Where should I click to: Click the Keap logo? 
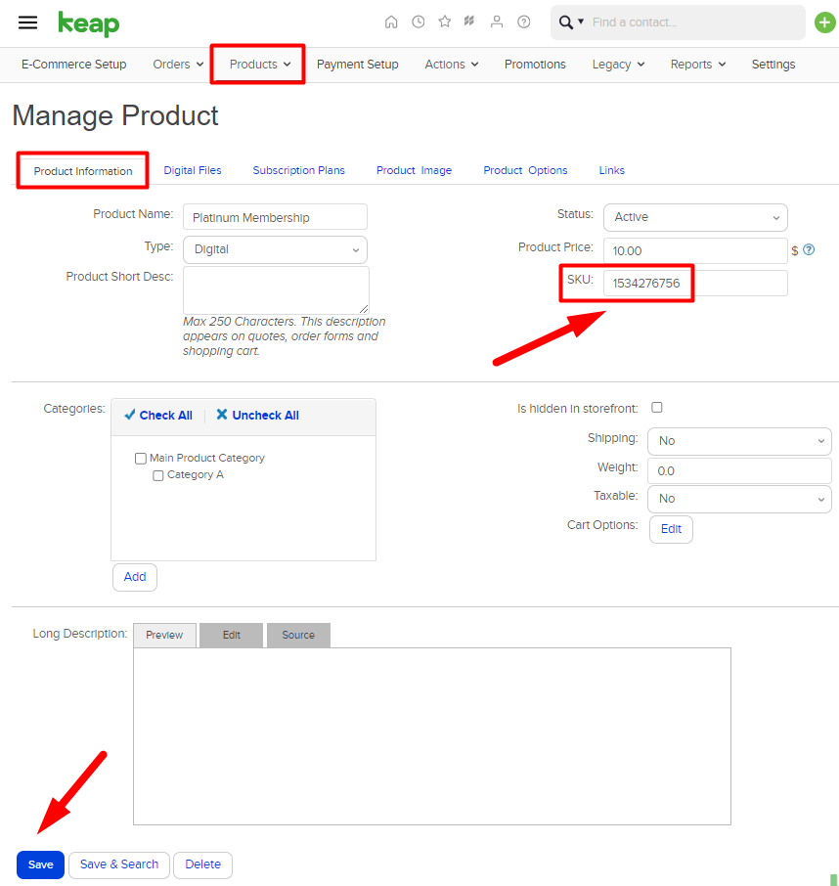point(89,23)
